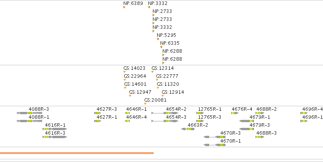
Task: Click the GS:12314 triangle marker
Action: click(x=153, y=72)
